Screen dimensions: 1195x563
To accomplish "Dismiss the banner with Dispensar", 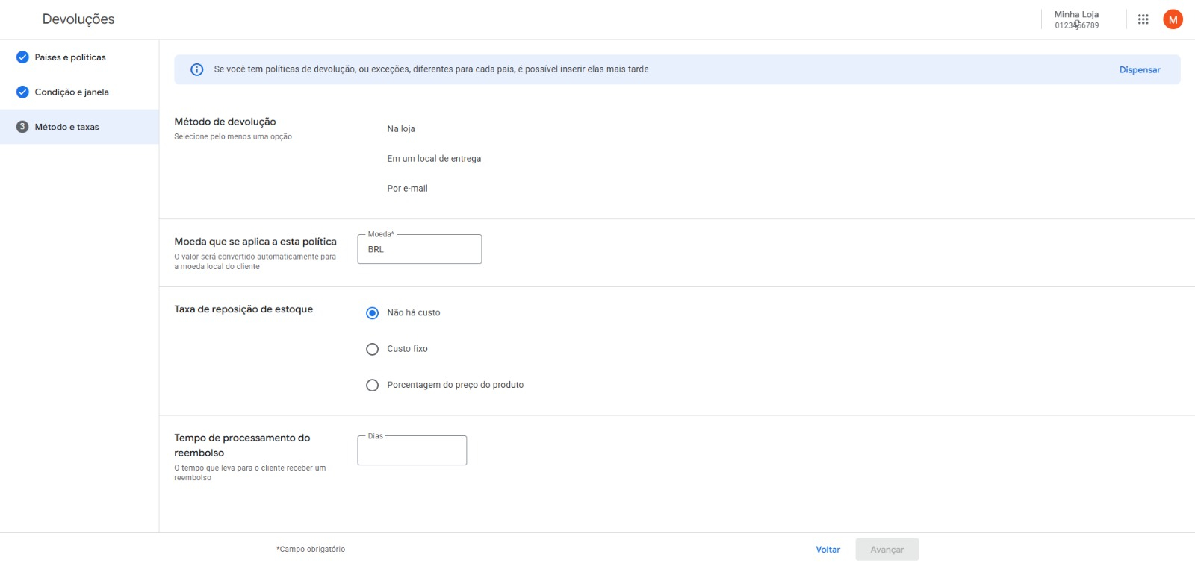I will pyautogui.click(x=1139, y=70).
